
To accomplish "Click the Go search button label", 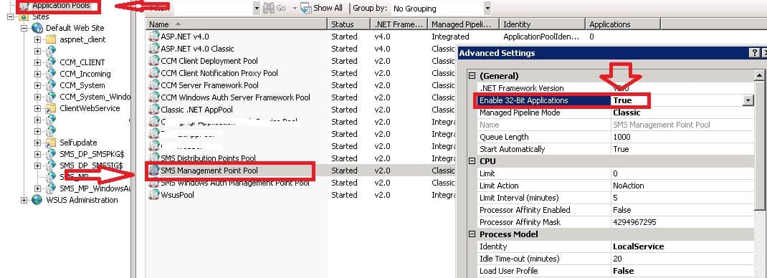I will pos(281,9).
